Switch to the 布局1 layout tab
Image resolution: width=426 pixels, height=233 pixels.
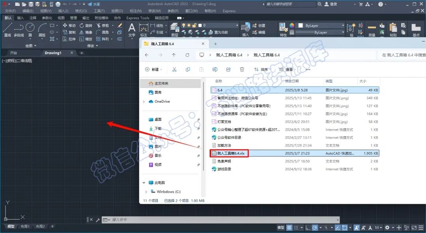click(x=25, y=226)
